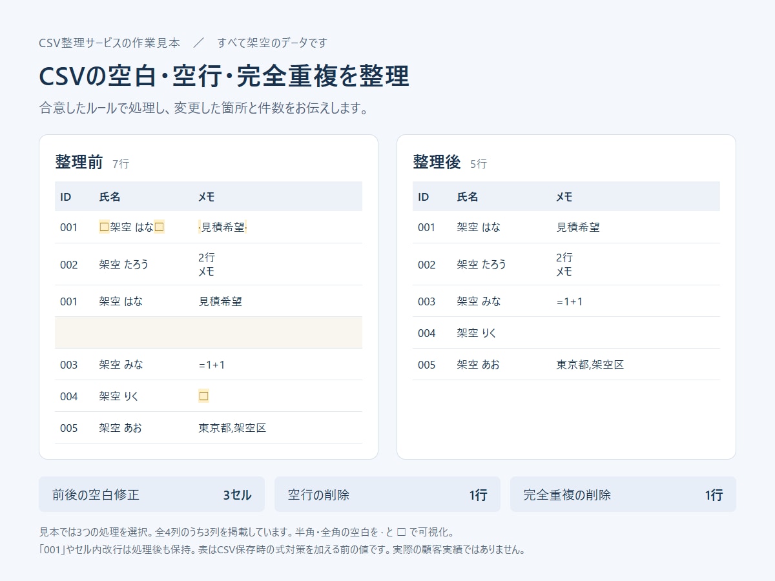The width and height of the screenshot is (775, 581).
Task: Click "東京都,架空区" in the 整理後 table
Action: click(x=590, y=365)
